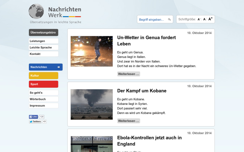The height and width of the screenshot is (152, 244).
Task: Open the Kultur category
Action: [x=44, y=75]
